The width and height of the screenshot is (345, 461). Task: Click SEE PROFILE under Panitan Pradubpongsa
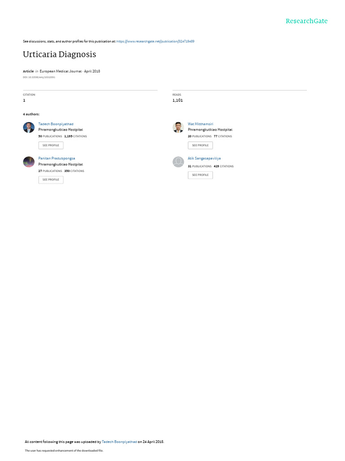point(51,180)
